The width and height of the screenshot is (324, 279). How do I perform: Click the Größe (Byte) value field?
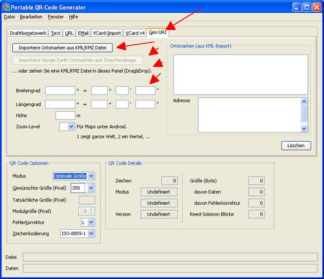256,181
